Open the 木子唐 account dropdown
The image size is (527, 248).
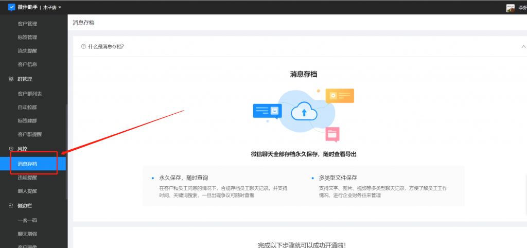coord(52,8)
